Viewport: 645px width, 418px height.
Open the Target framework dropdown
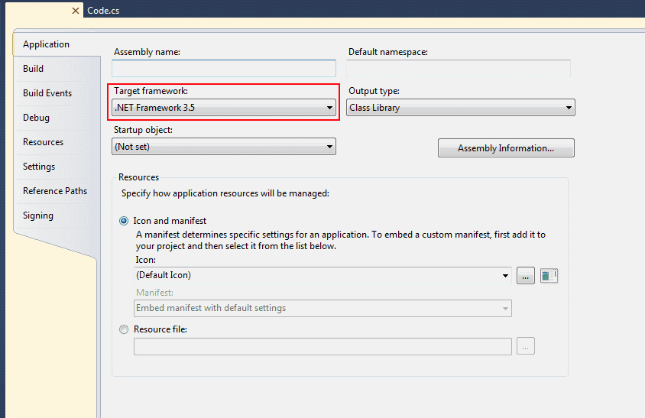pyautogui.click(x=224, y=108)
